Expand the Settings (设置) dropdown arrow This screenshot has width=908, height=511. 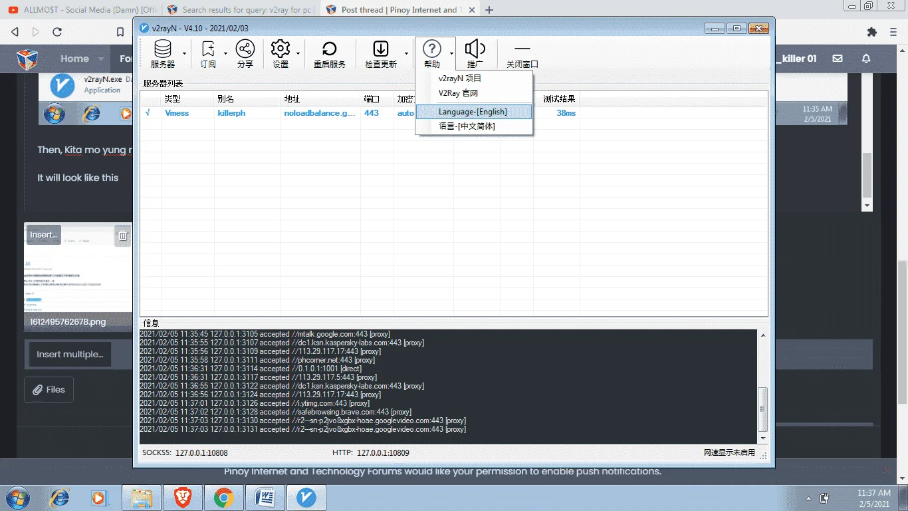click(298, 53)
